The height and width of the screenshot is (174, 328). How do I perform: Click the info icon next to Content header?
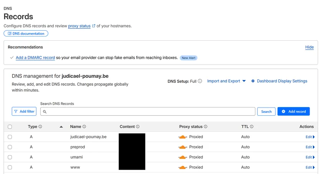(137, 126)
